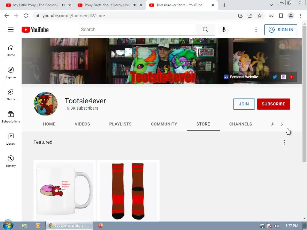Open Library in the sidebar
The image size is (307, 230).
(11, 139)
